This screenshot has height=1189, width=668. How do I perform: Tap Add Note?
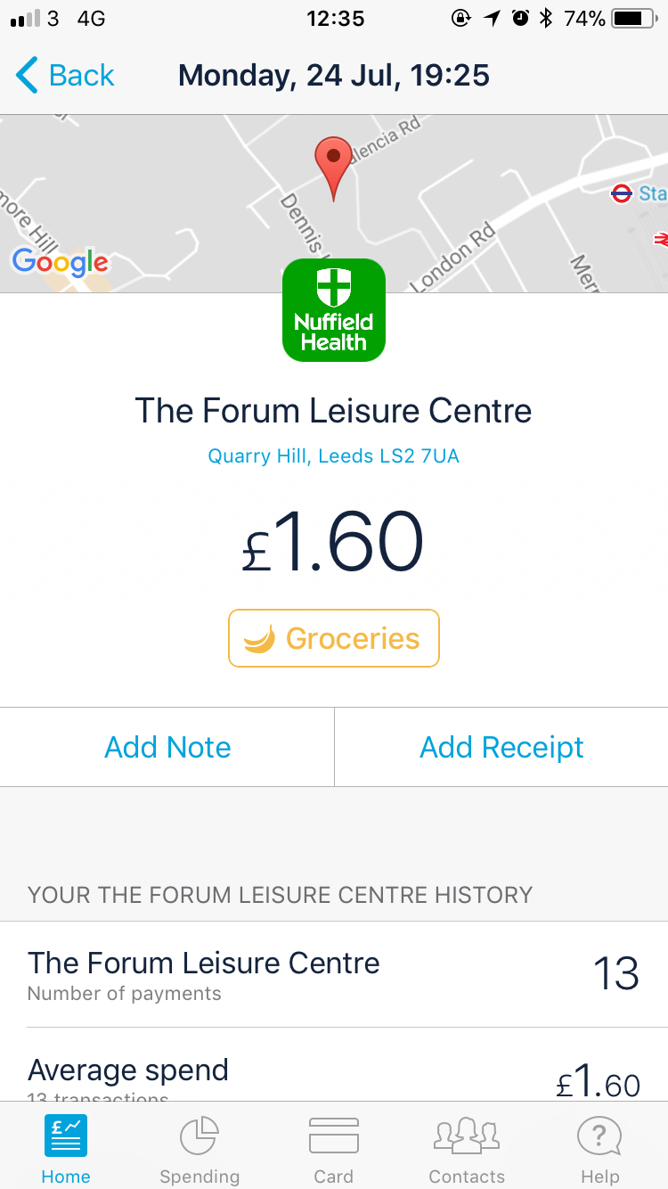point(167,747)
